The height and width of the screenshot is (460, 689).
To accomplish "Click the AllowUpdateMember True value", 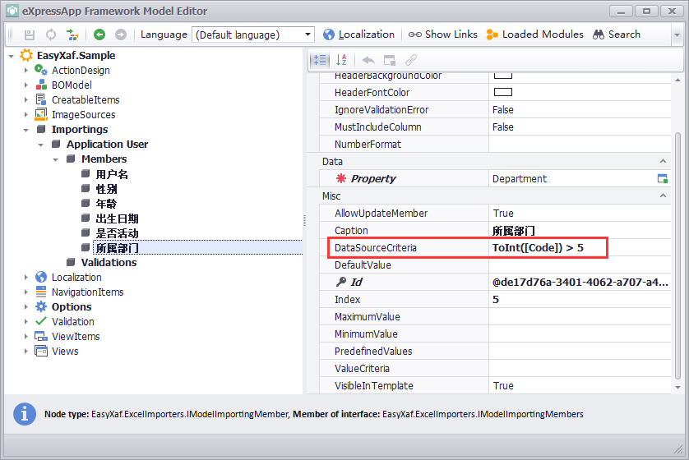I will [503, 214].
